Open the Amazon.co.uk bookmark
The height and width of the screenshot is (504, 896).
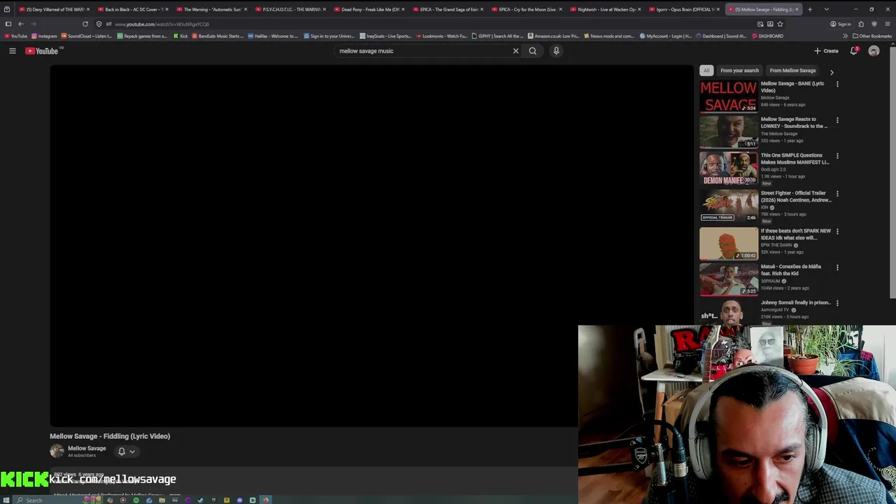[554, 36]
